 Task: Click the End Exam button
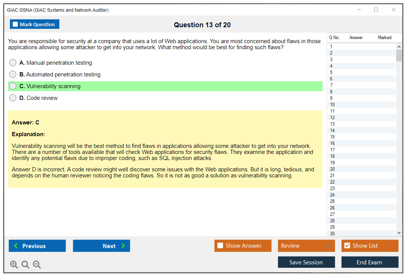(369, 262)
